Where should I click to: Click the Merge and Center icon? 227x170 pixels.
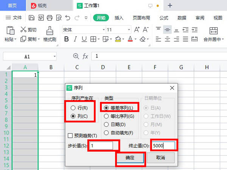tap(213, 31)
